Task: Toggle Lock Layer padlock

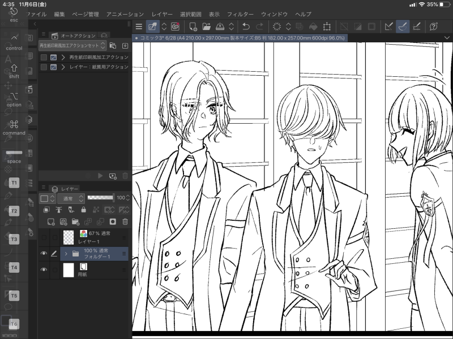Action: coord(83,210)
